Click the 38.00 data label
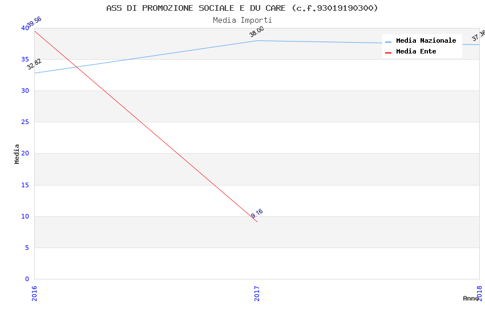Image resolution: width=485 pixels, height=313 pixels. [x=257, y=31]
